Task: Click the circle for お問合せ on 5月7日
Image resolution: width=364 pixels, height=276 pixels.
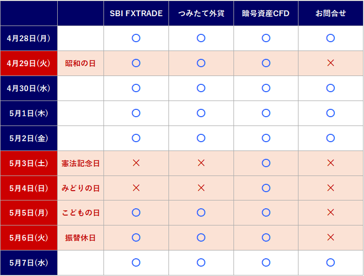Action: pyautogui.click(x=331, y=262)
